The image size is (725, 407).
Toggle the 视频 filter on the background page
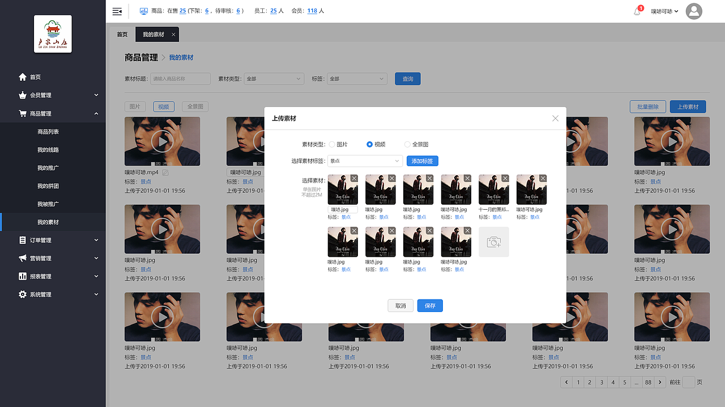click(x=164, y=106)
